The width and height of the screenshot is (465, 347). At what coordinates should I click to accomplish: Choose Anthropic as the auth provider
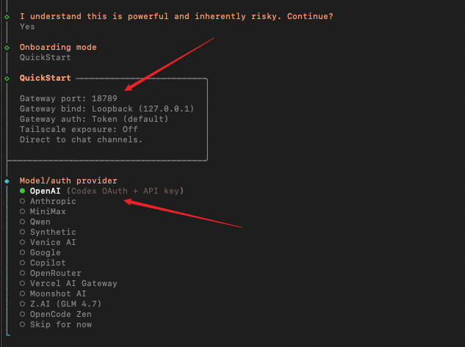48,201
